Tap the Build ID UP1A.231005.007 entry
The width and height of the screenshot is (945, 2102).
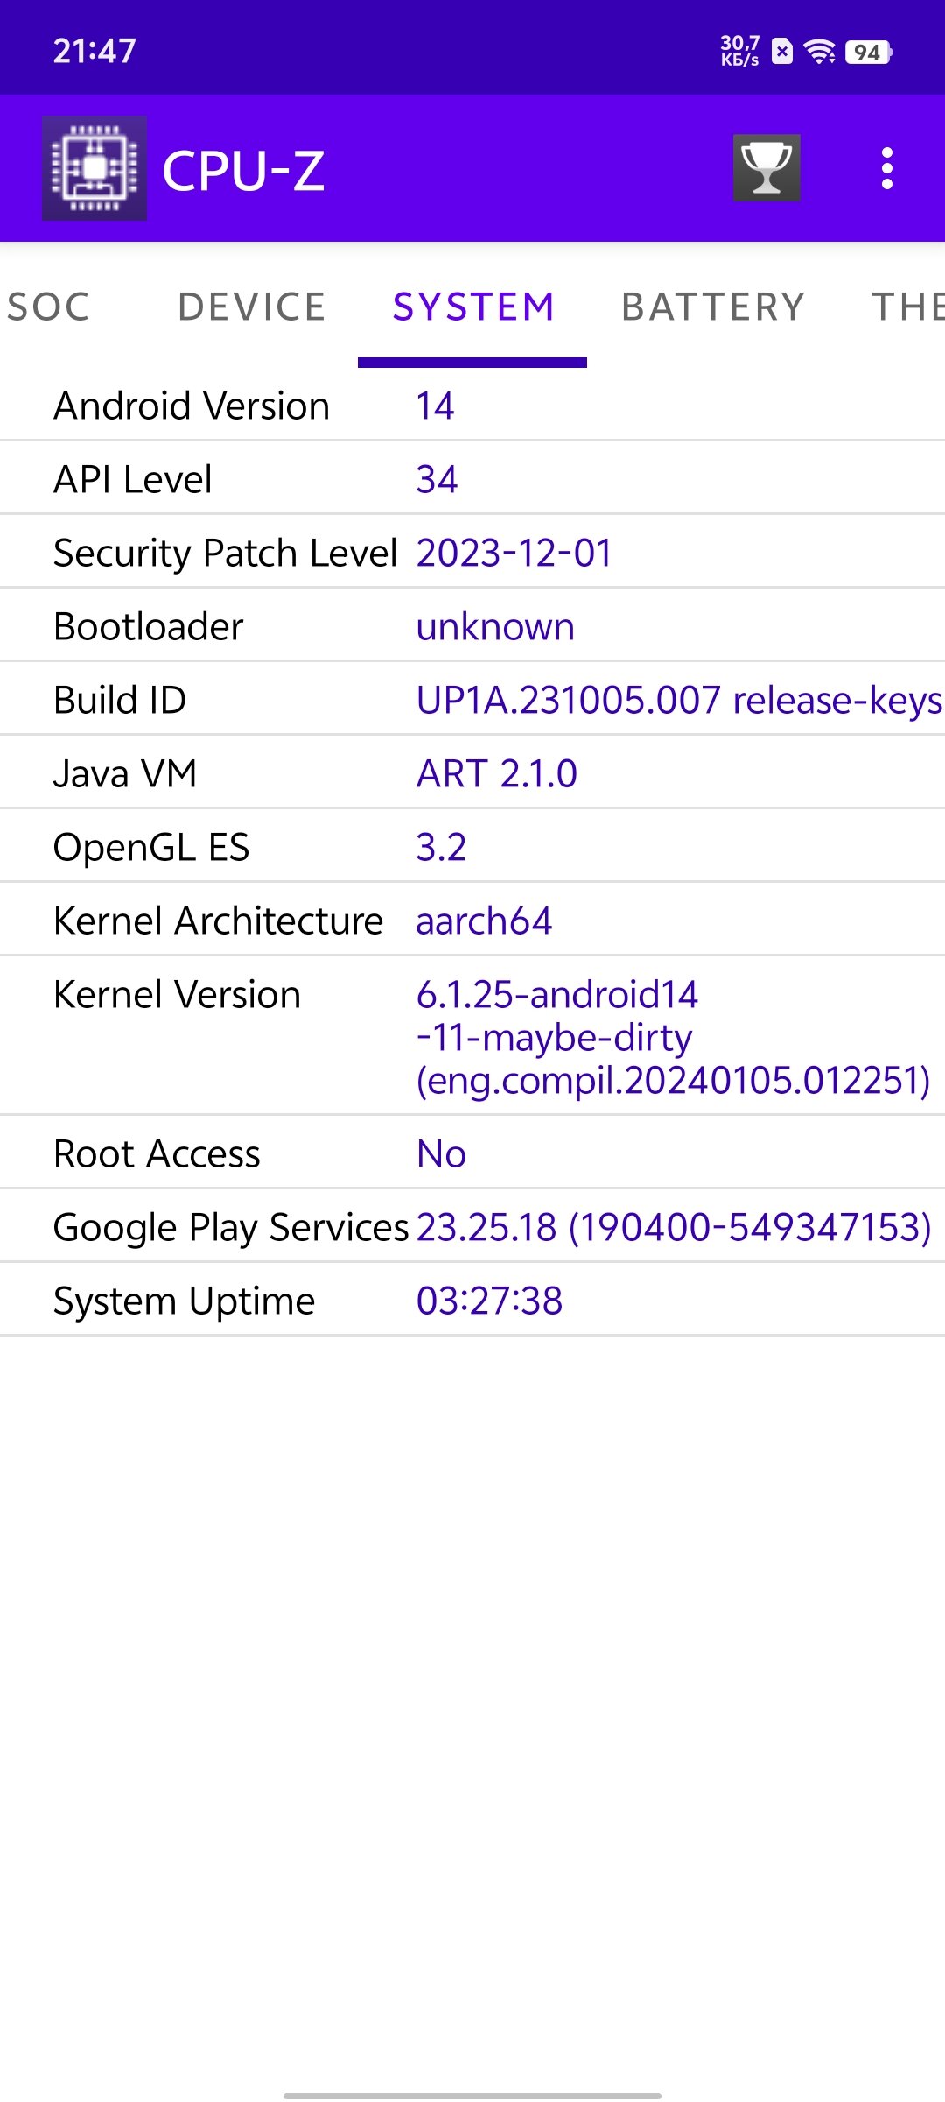pos(678,700)
